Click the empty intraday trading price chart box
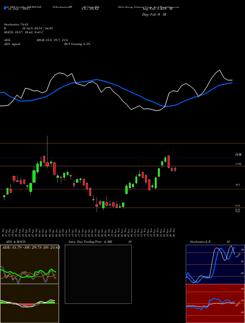The height and width of the screenshot is (323, 245). click(98, 274)
